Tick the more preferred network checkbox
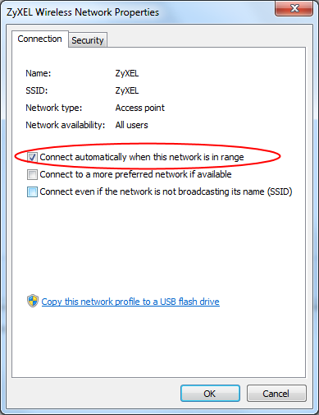The height and width of the screenshot is (415, 319). 32,174
